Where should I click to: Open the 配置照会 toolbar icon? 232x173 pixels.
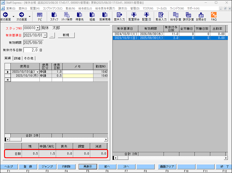pyautogui.click(x=134, y=16)
